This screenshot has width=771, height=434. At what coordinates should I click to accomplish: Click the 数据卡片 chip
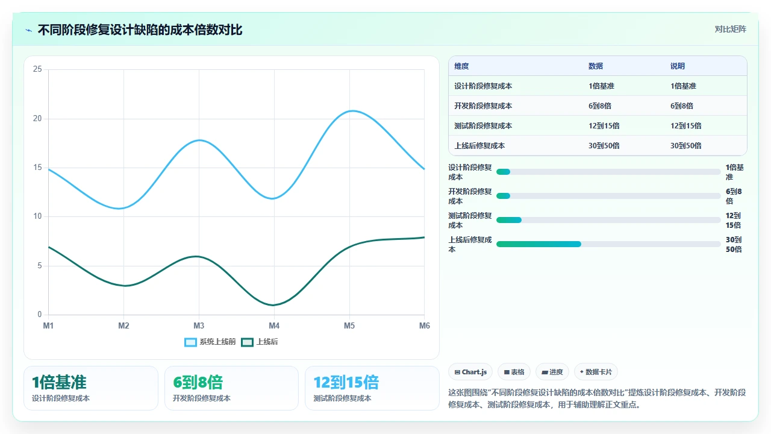[596, 372]
